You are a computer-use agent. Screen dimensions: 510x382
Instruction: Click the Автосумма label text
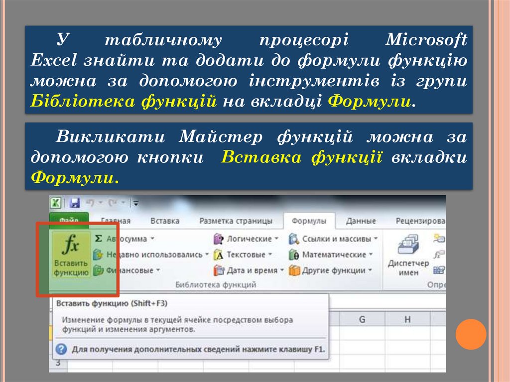(127, 239)
